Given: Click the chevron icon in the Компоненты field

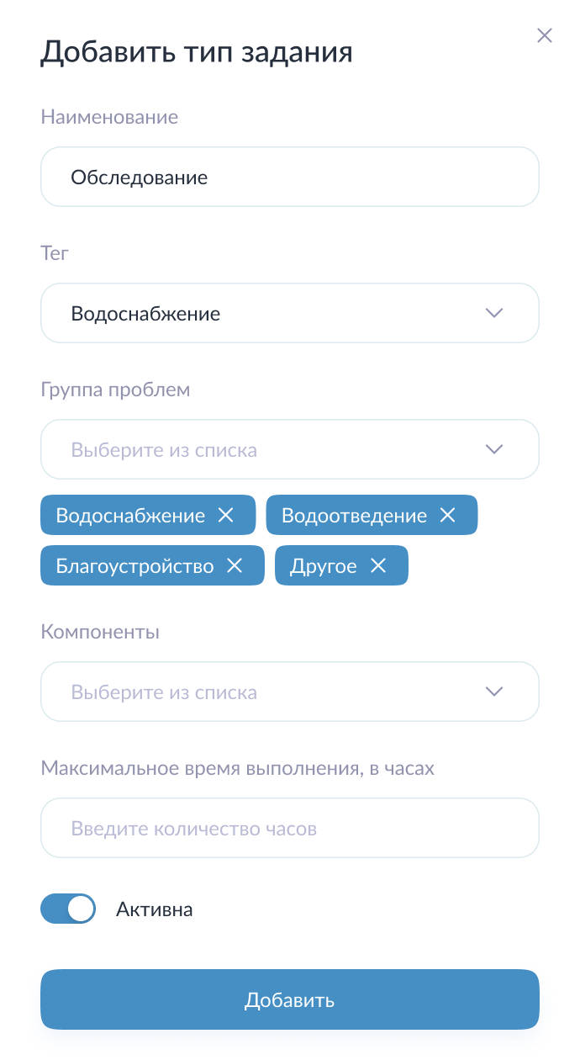Looking at the screenshot, I should [494, 691].
